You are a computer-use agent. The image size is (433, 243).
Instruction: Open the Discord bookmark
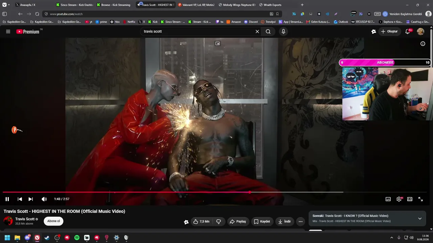coord(251,22)
